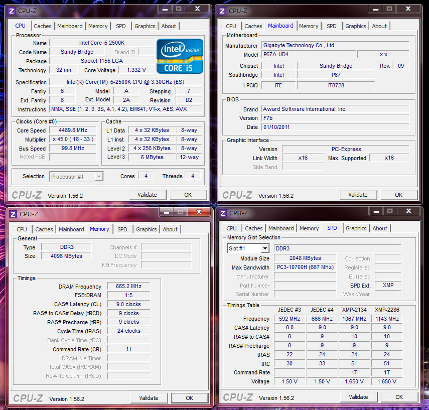Click the BIOS date field 01/10/2011
Screen dimensions: 429x410
(336, 127)
